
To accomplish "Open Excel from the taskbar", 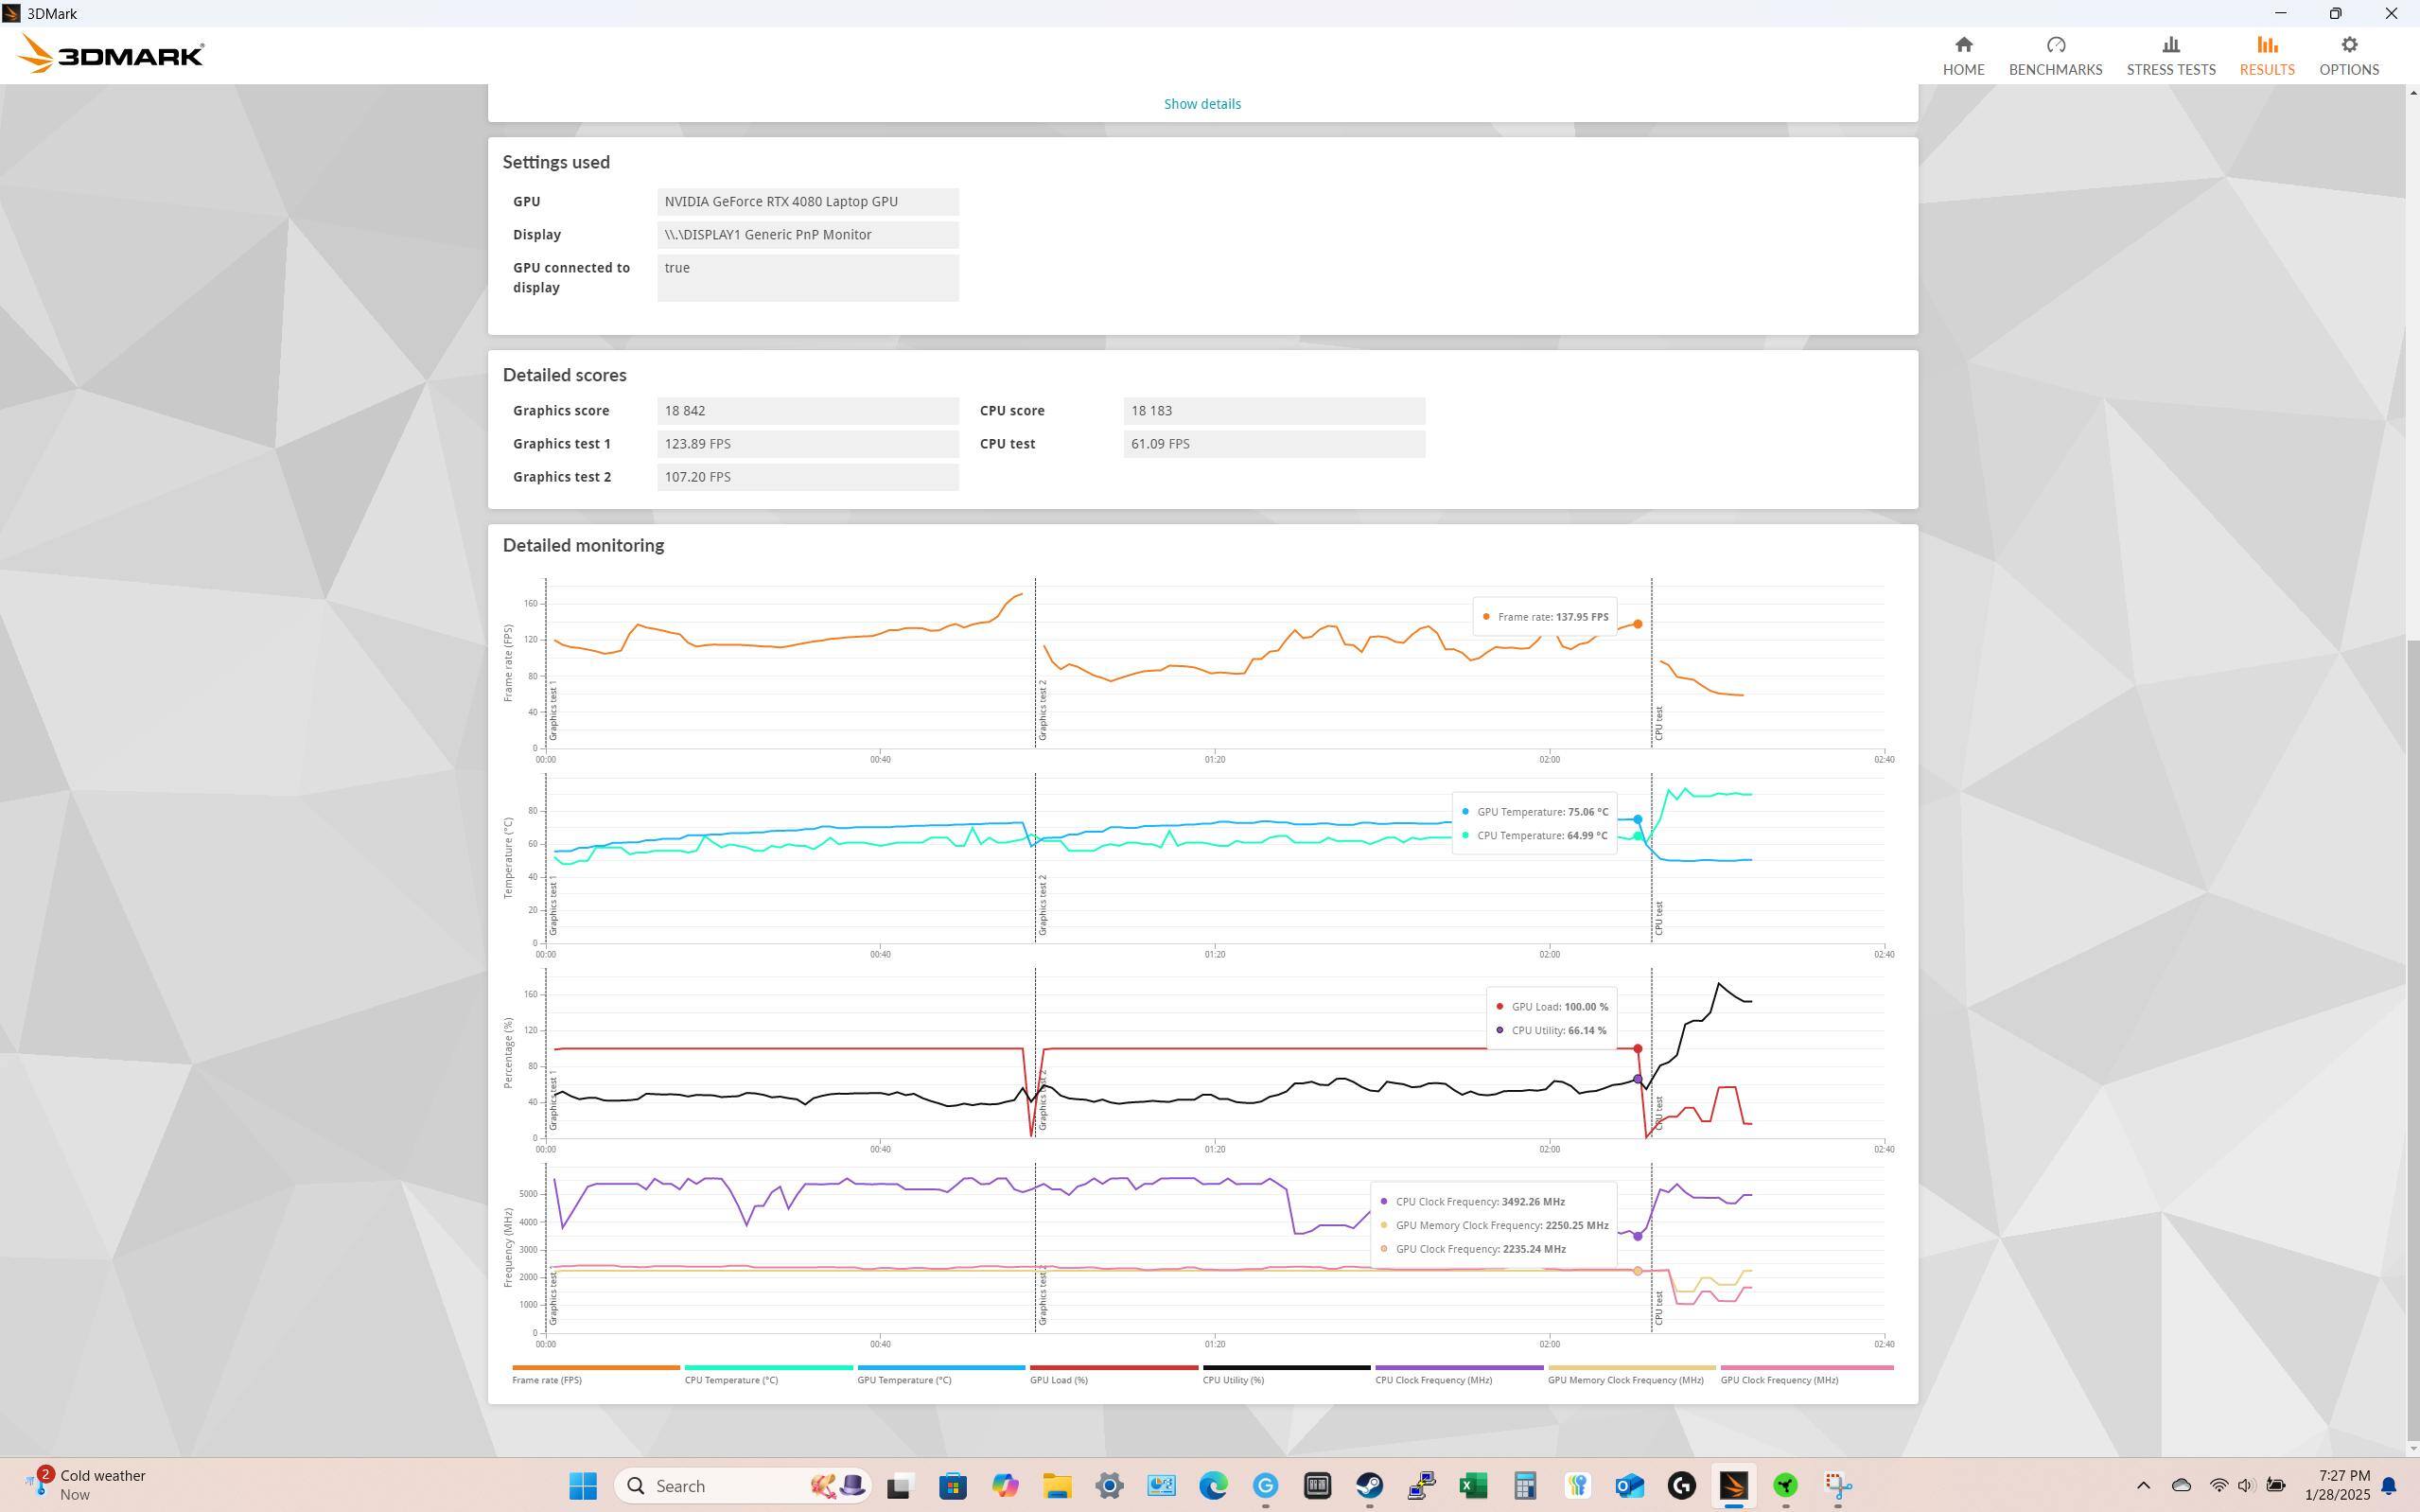I will (x=1473, y=1486).
